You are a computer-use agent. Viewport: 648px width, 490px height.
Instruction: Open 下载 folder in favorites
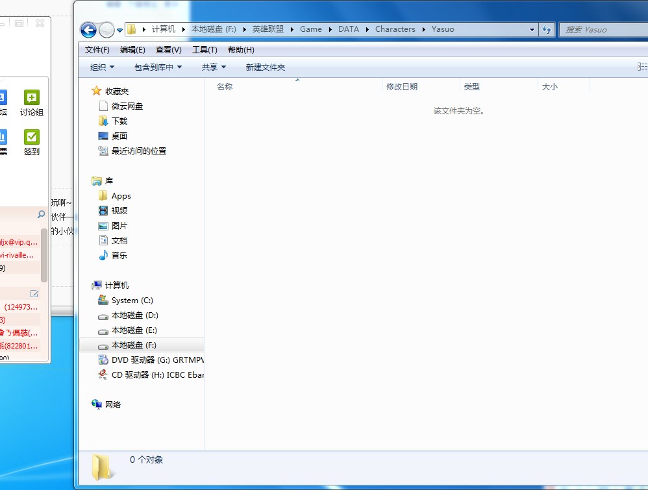[x=119, y=121]
